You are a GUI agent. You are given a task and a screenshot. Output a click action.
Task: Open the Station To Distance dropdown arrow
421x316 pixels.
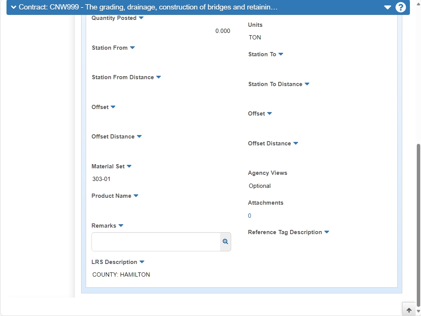point(307,84)
